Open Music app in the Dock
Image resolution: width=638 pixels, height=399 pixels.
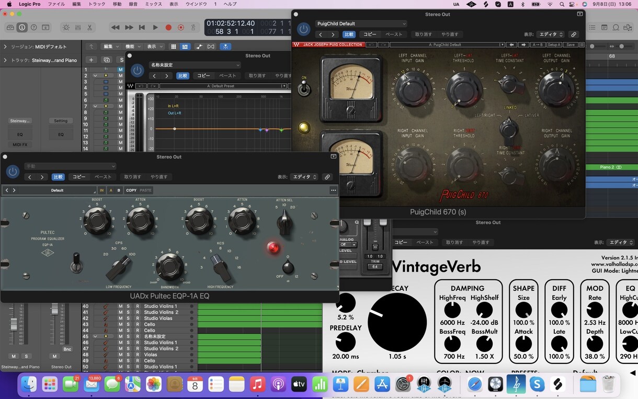[257, 385]
